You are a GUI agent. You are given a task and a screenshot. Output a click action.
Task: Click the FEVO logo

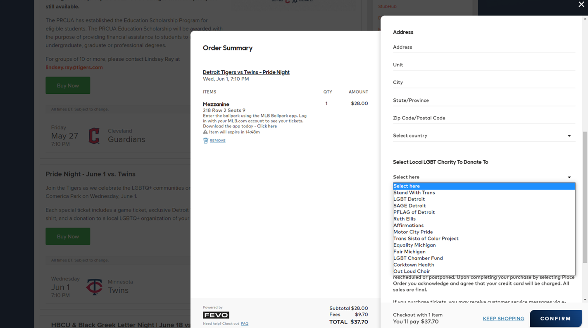216,315
